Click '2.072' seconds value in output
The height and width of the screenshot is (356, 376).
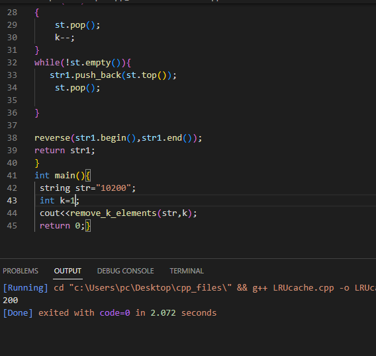(x=163, y=313)
